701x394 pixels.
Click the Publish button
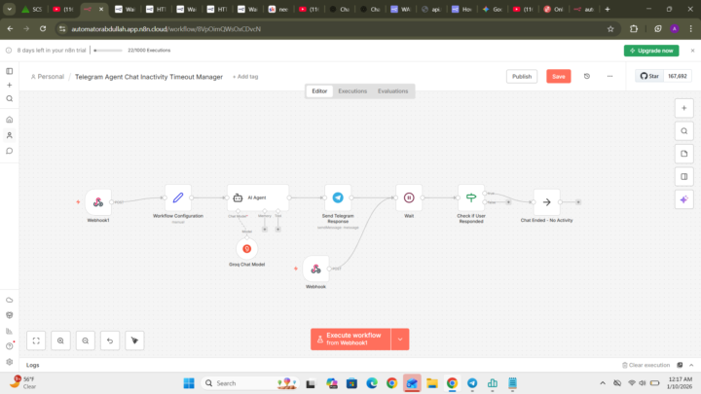tap(522, 77)
